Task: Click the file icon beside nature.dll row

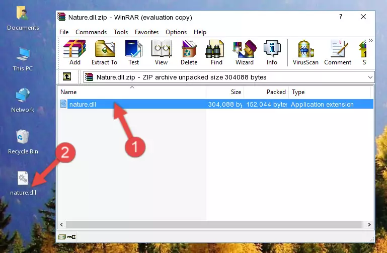Action: (x=63, y=104)
